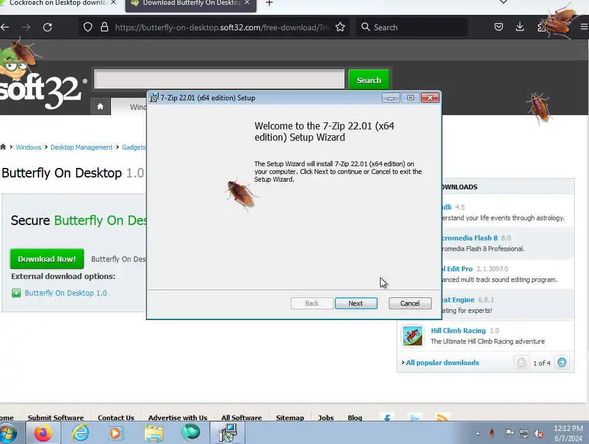Click the disabled Back button in Setup
589x444 pixels.
tap(312, 303)
